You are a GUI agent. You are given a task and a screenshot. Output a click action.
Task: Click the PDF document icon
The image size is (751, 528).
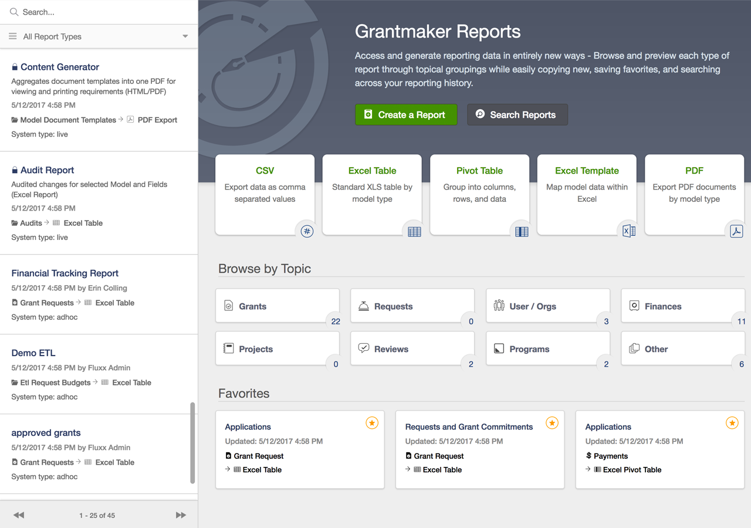tap(736, 231)
